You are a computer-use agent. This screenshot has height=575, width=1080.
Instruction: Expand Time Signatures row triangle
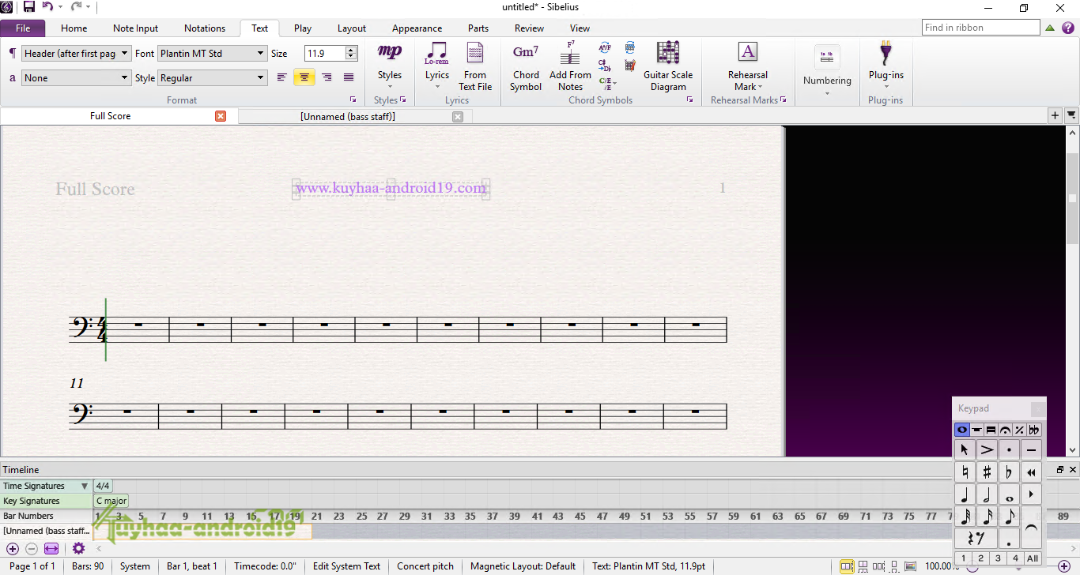(85, 487)
